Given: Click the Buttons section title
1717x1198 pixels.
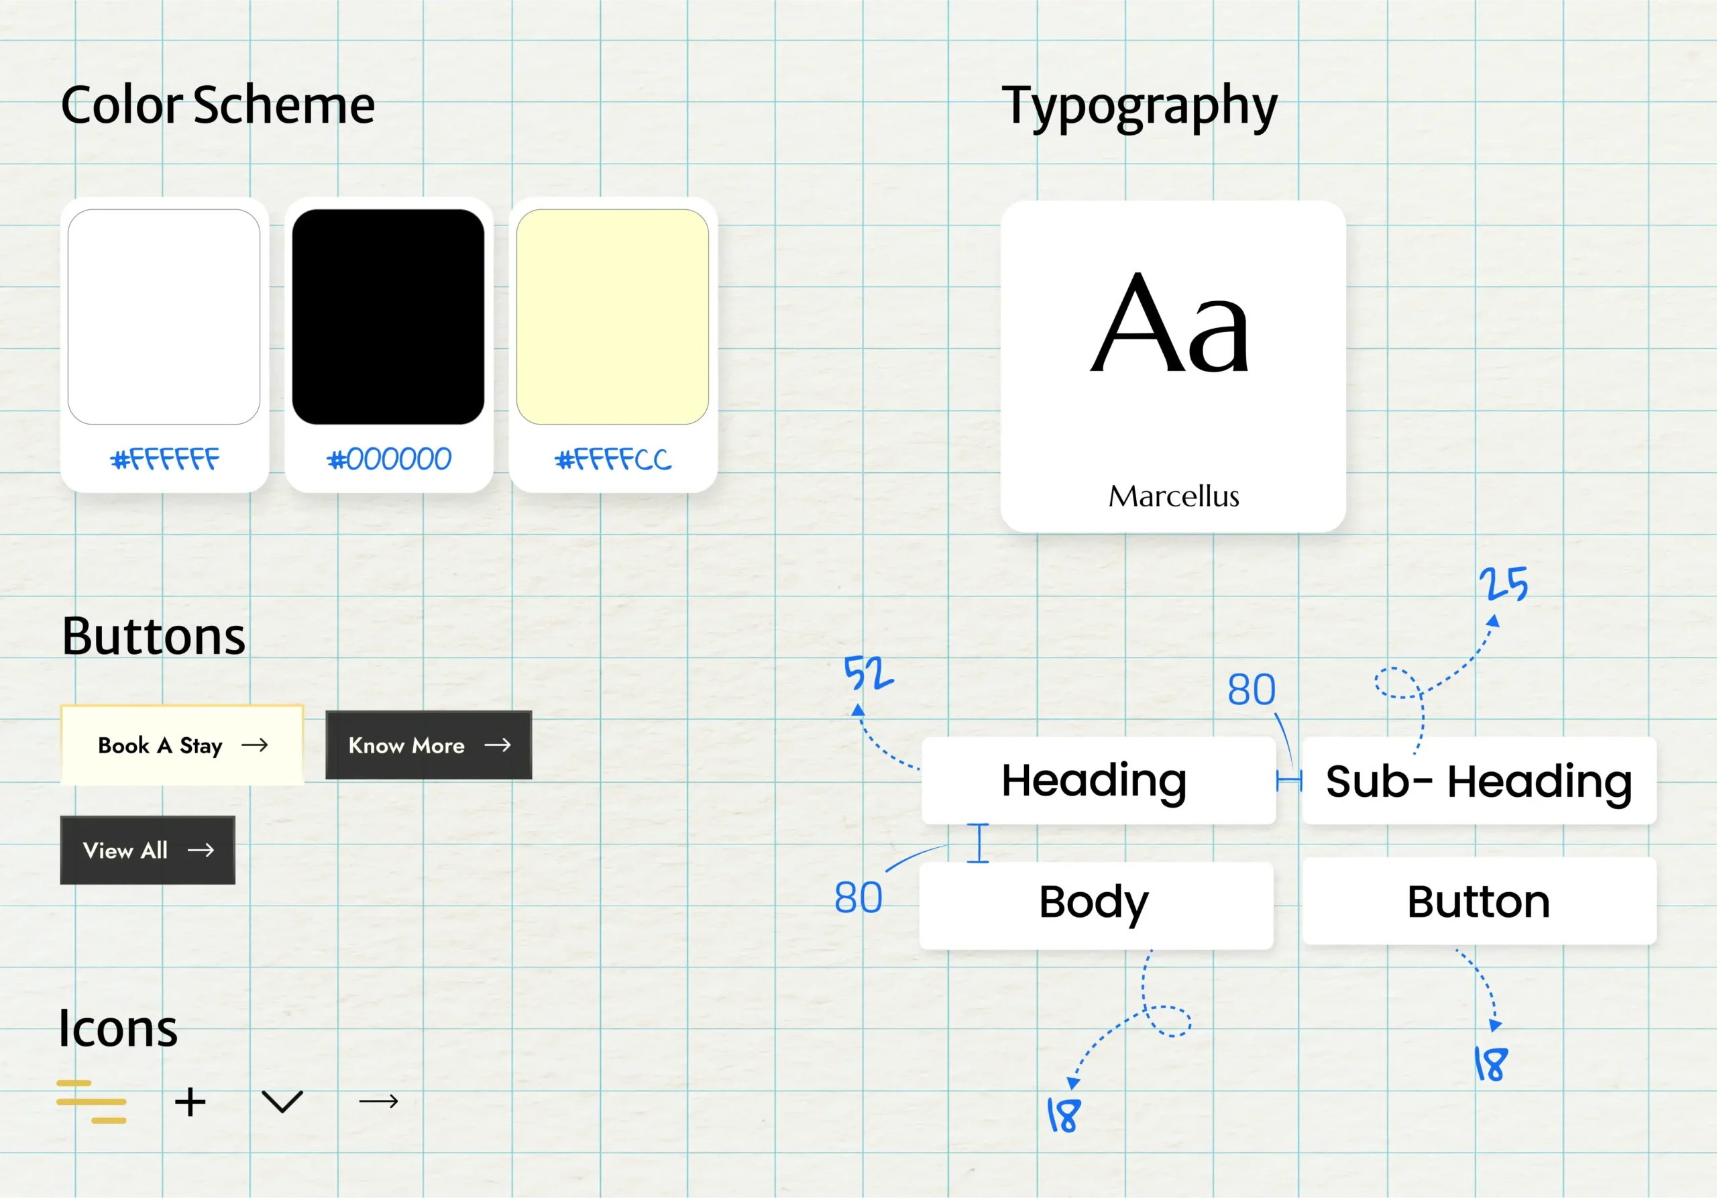Looking at the screenshot, I should (x=154, y=637).
